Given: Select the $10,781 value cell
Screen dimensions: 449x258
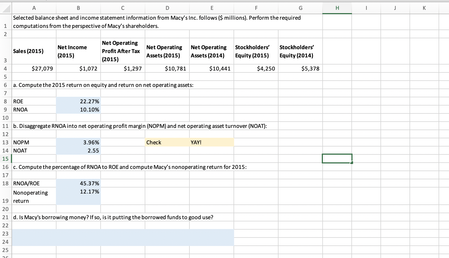Looking at the screenshot, I should [x=167, y=69].
